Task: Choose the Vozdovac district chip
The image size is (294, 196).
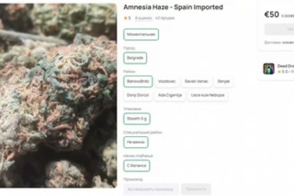Action: click(x=167, y=81)
